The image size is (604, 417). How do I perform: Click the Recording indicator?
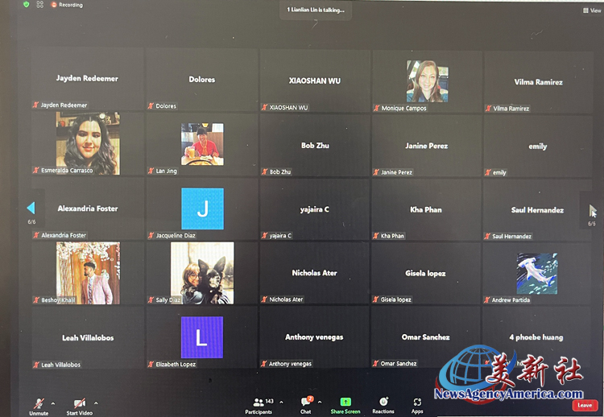[67, 5]
